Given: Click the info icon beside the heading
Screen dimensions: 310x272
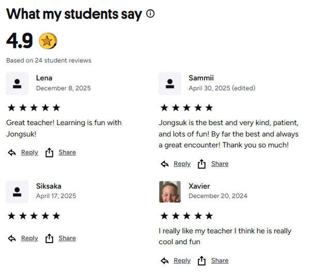Looking at the screenshot, I should (x=150, y=14).
